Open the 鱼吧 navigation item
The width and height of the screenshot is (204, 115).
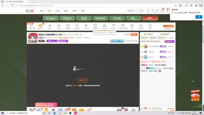coord(83,11)
